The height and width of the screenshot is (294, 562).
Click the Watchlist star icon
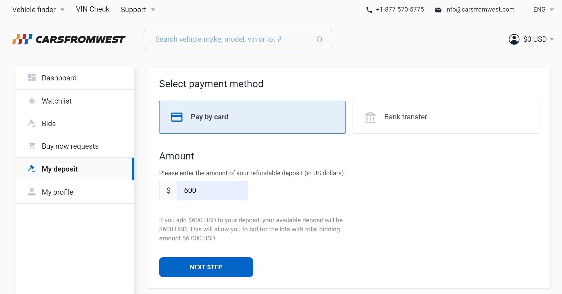click(32, 101)
